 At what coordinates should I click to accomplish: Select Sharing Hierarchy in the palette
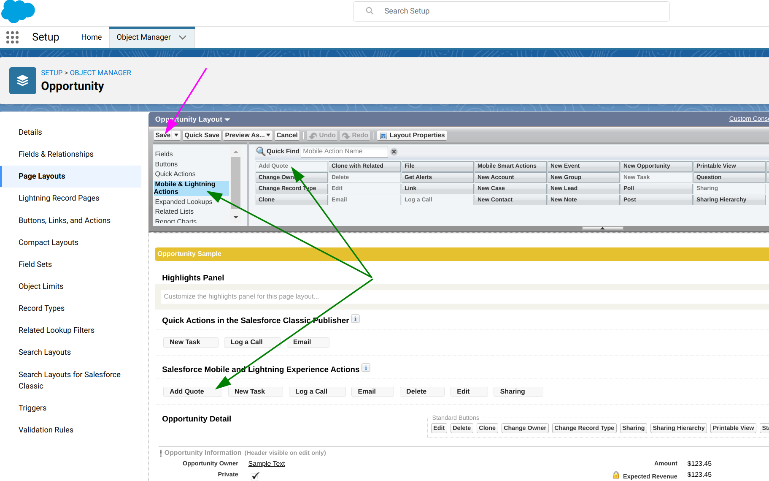(x=729, y=200)
